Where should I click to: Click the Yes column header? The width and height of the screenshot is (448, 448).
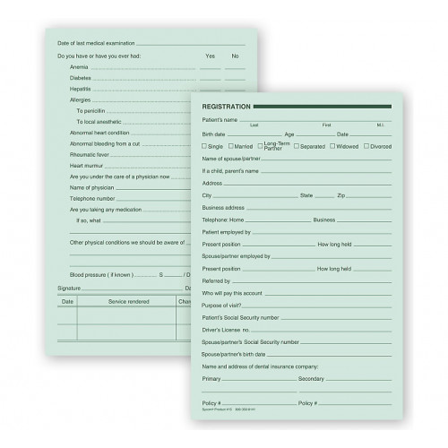click(x=211, y=56)
